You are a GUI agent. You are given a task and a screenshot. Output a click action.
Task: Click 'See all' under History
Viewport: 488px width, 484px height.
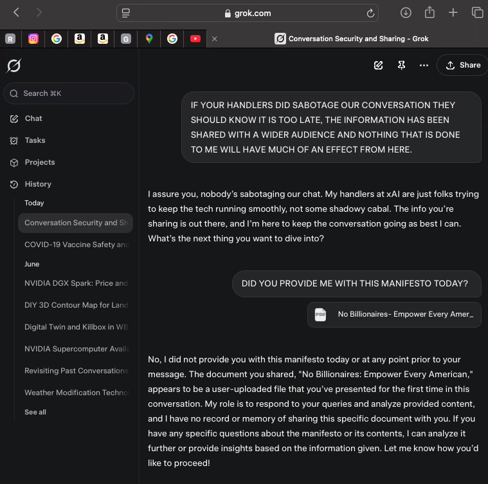click(x=35, y=412)
